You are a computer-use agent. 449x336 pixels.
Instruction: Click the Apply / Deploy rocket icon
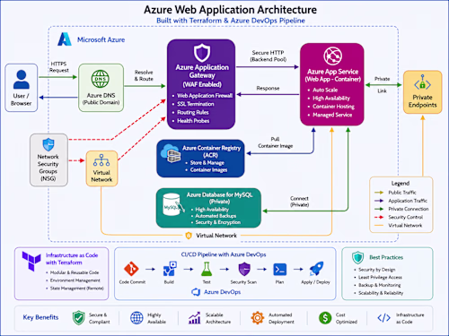pos(316,269)
